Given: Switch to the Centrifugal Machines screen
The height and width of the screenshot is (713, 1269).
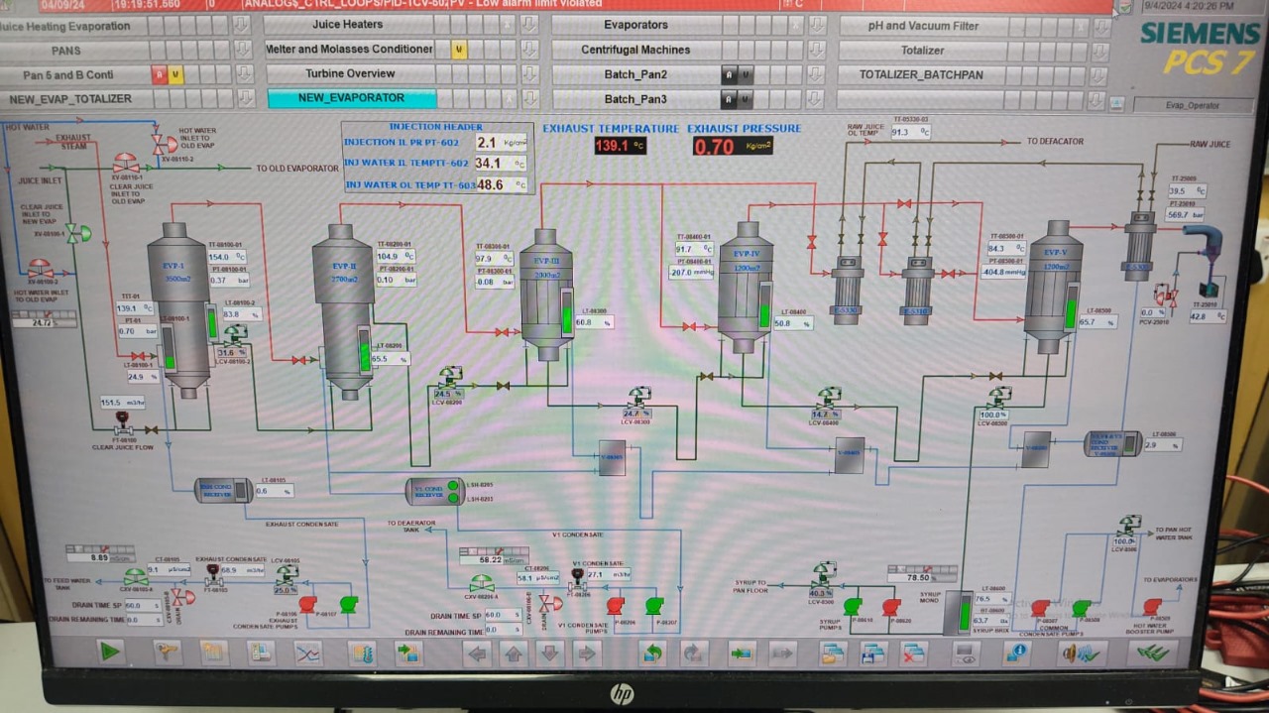Looking at the screenshot, I should [635, 50].
